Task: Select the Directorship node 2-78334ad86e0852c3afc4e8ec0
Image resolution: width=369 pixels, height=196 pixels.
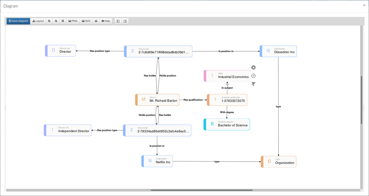Action: point(157,130)
